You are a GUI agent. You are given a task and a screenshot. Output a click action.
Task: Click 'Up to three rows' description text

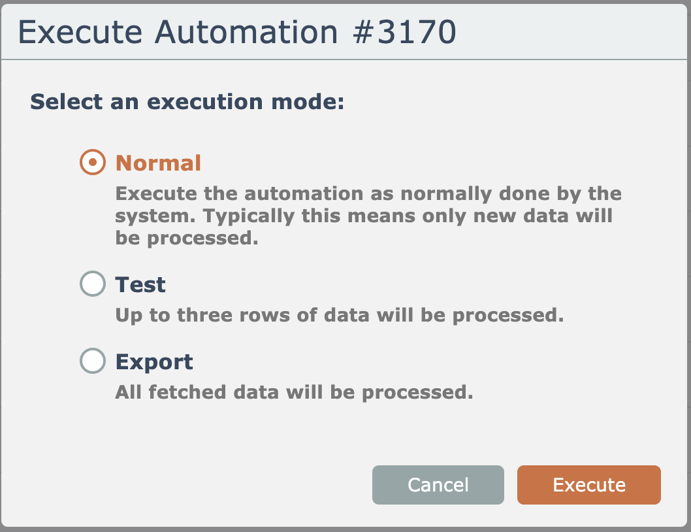pyautogui.click(x=339, y=315)
